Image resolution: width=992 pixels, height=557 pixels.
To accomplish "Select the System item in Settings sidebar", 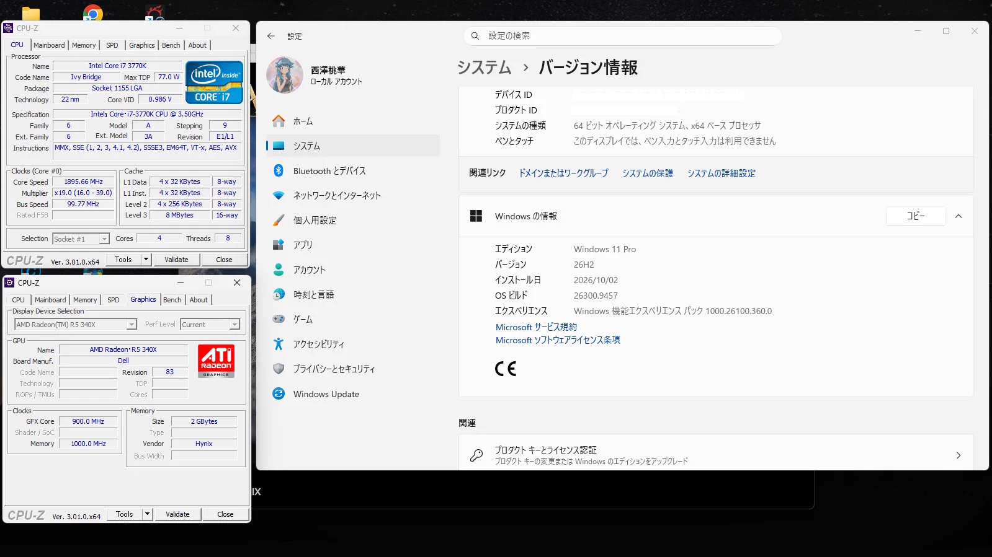I will pyautogui.click(x=352, y=146).
